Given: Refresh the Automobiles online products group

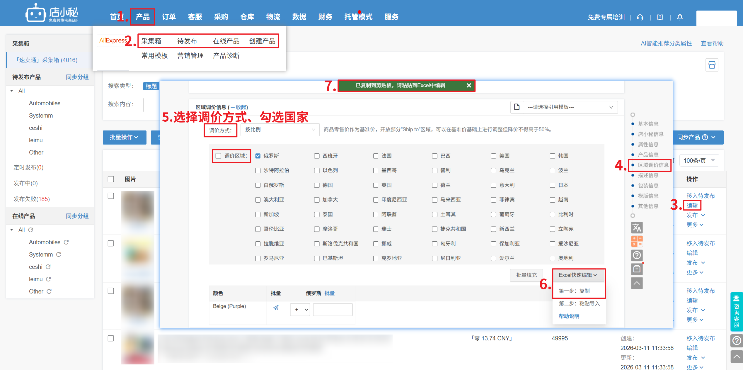Looking at the screenshot, I should click(67, 242).
